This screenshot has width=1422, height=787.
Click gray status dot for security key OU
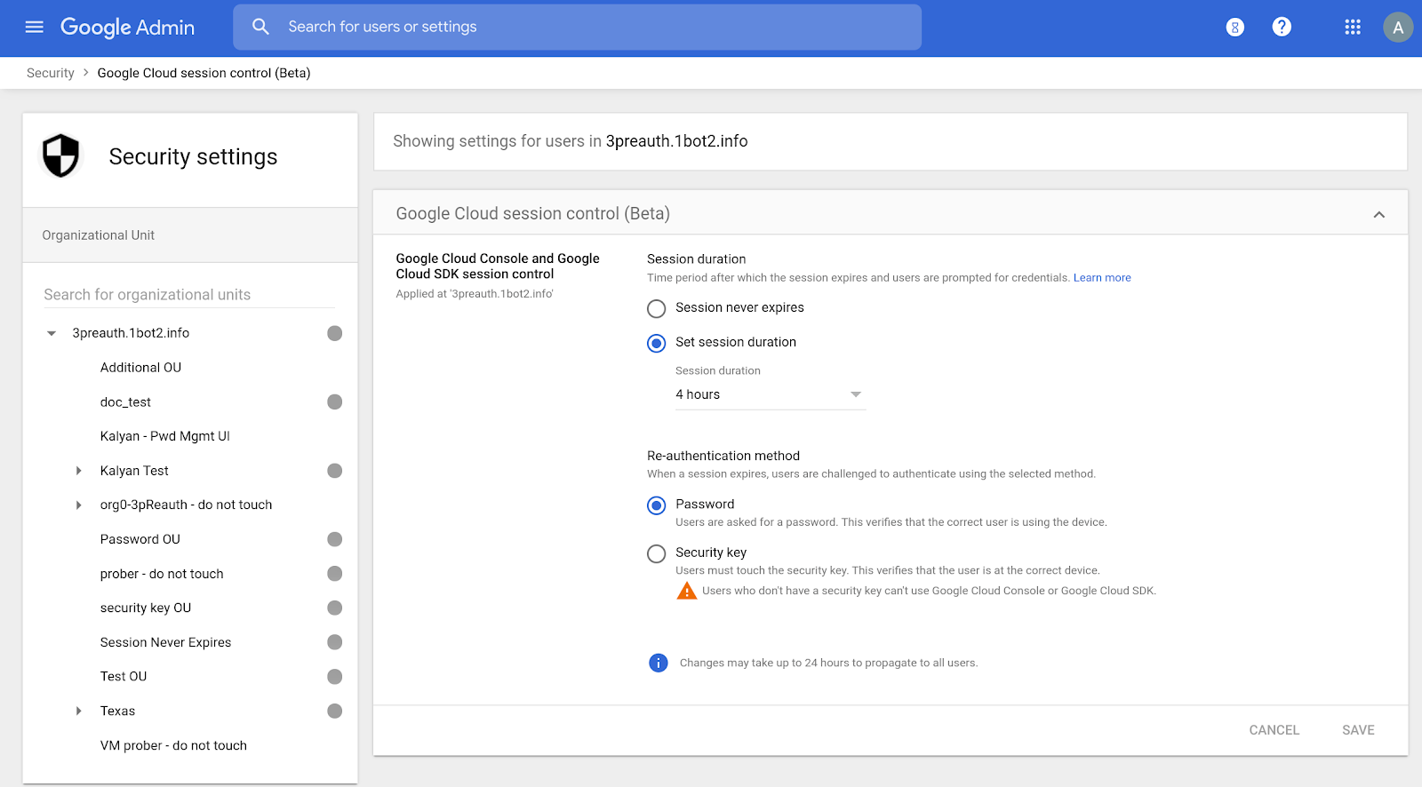335,608
